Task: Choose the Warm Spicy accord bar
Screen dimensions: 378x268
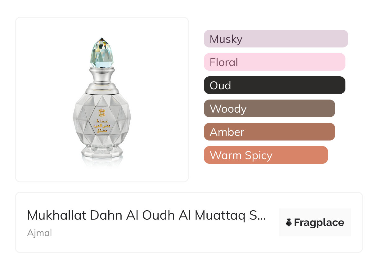Action: (266, 155)
